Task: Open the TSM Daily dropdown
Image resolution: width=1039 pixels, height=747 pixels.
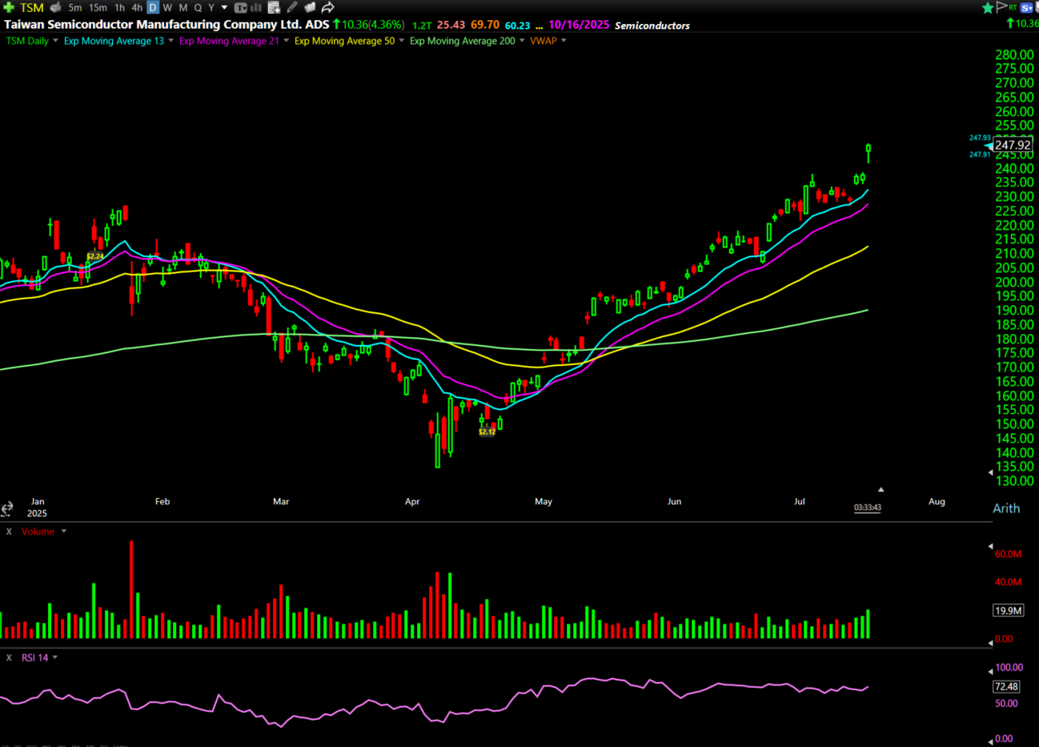Action: click(x=55, y=41)
